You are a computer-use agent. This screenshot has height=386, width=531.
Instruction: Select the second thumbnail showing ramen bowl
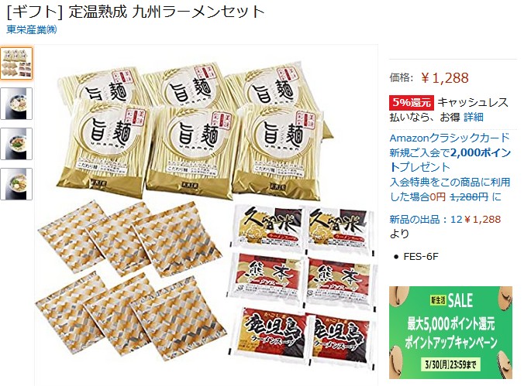coord(16,104)
